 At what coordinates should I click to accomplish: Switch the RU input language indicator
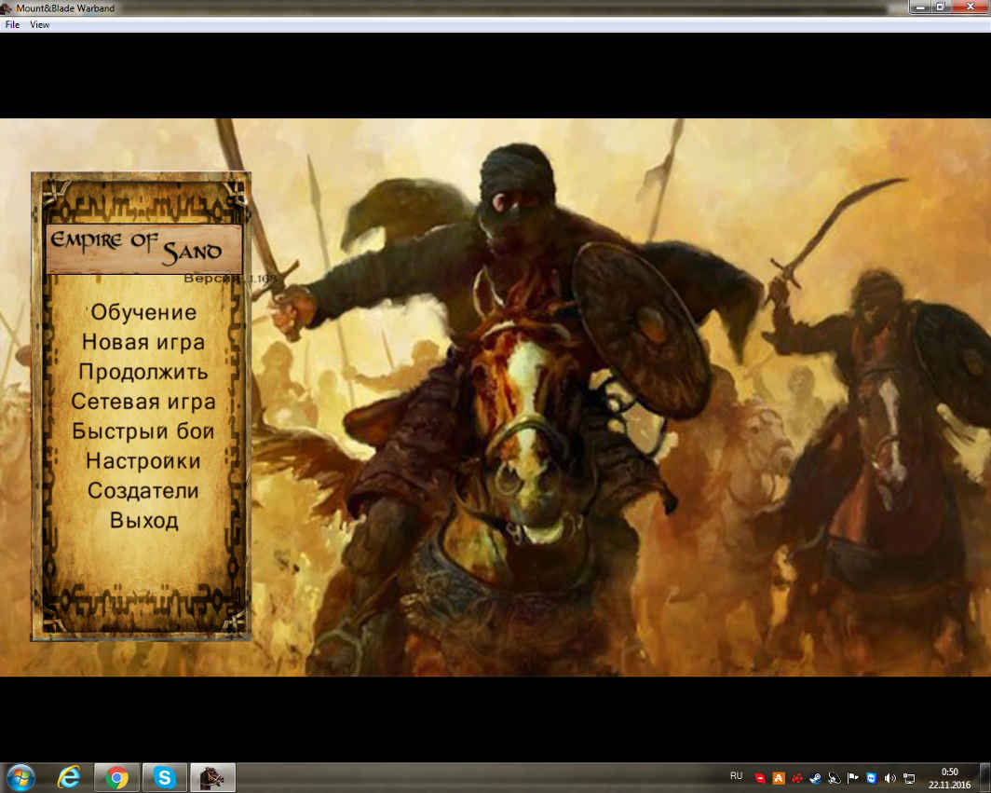[736, 776]
